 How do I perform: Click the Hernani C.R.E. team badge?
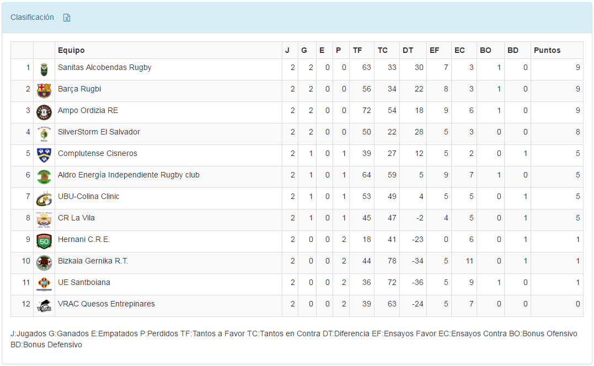click(44, 241)
